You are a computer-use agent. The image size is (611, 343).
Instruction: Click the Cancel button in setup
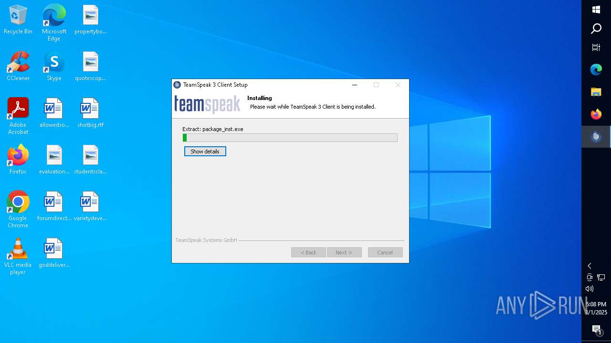coord(385,252)
